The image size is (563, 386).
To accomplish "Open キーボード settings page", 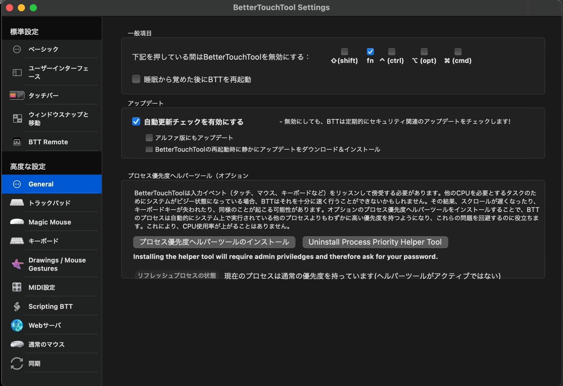I will (x=52, y=241).
